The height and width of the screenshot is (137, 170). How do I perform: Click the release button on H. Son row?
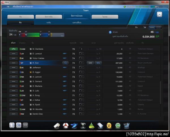click(90, 63)
